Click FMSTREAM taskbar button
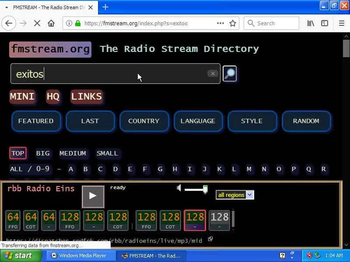Image resolution: width=350 pixels, height=262 pixels. (x=151, y=256)
